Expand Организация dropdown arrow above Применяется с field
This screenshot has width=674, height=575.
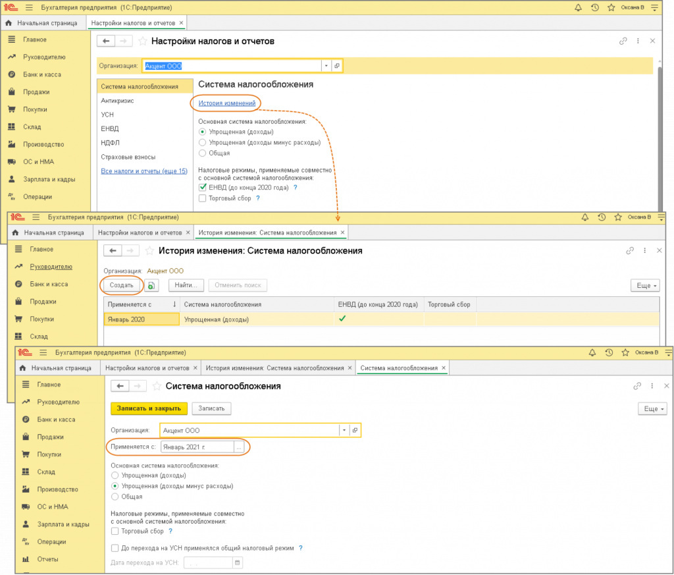344,430
